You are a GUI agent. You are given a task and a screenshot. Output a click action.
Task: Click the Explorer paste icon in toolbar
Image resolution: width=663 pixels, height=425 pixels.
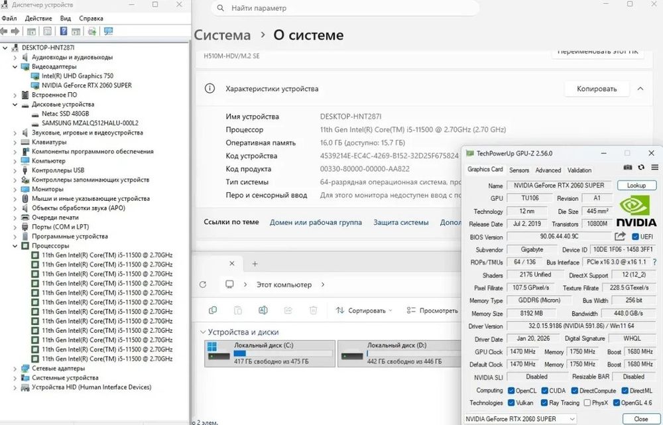click(237, 310)
